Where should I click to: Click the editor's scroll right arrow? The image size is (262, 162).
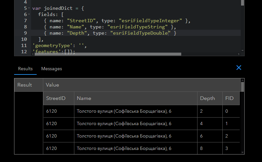[239, 54]
